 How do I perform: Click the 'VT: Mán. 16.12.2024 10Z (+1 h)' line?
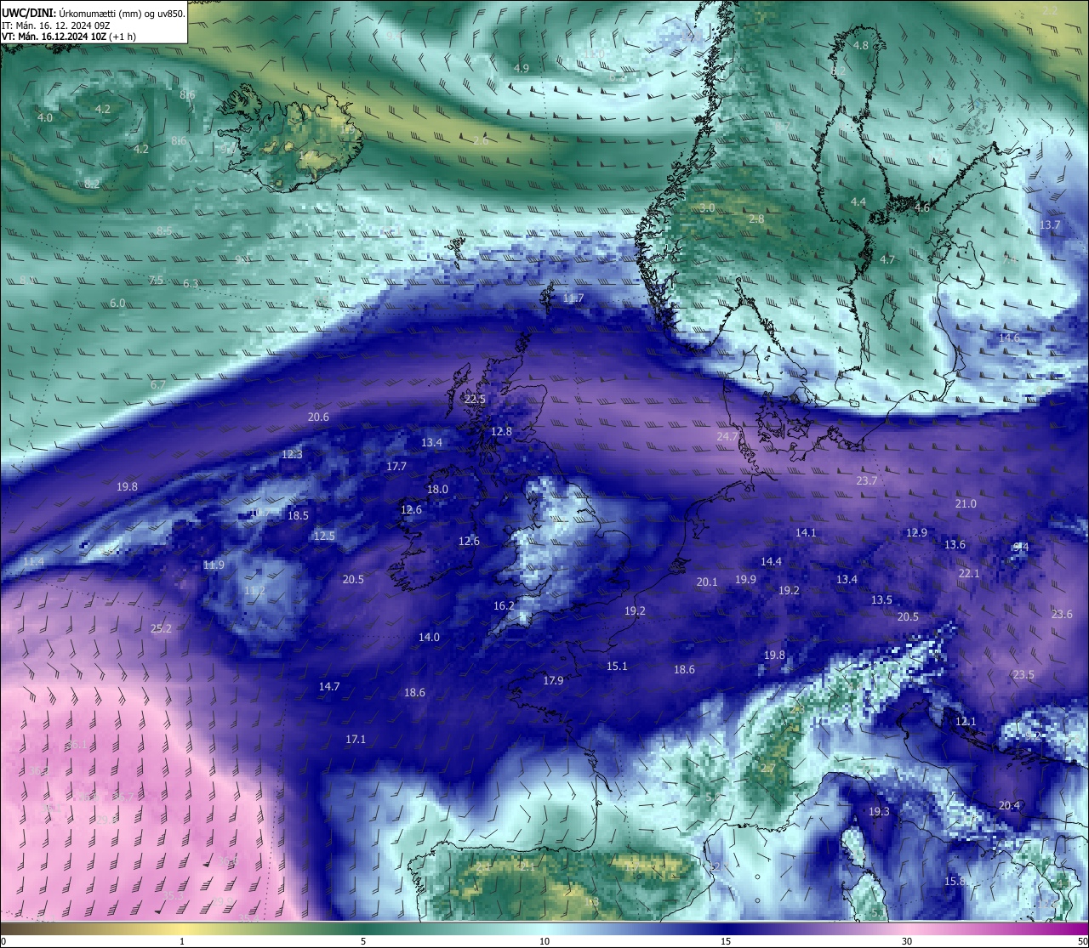[69, 37]
